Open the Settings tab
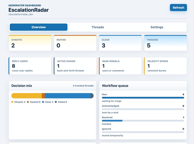This screenshot has height=144, width=194. (x=157, y=27)
